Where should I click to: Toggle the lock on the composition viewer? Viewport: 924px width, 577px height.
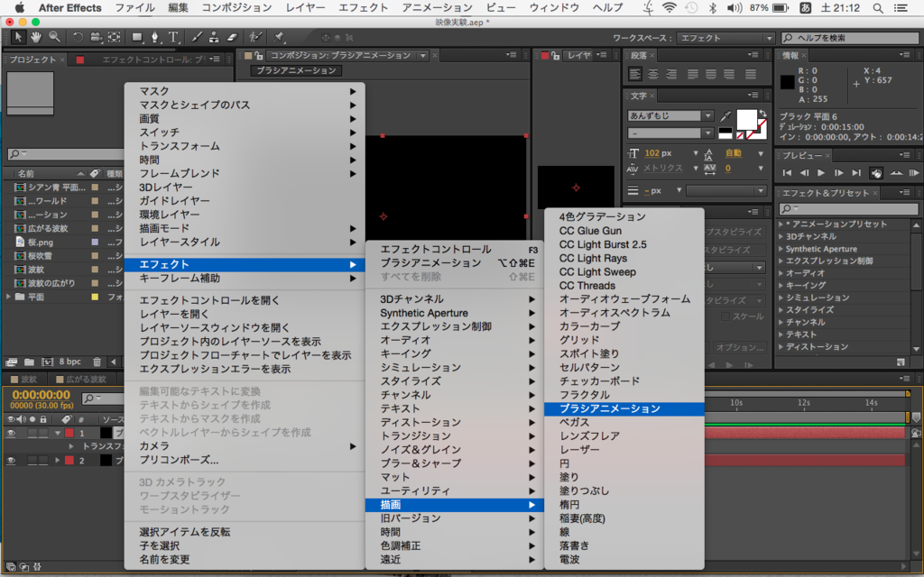(x=259, y=55)
